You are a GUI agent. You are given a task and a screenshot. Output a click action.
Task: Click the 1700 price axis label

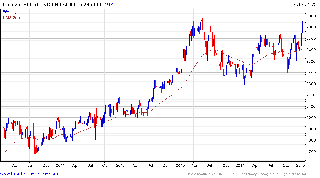pos(311,152)
